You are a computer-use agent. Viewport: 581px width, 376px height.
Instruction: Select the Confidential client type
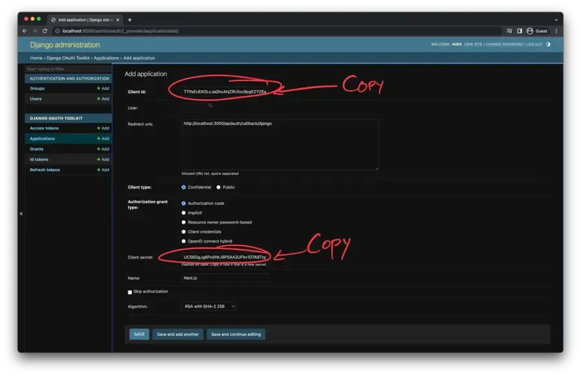point(184,187)
